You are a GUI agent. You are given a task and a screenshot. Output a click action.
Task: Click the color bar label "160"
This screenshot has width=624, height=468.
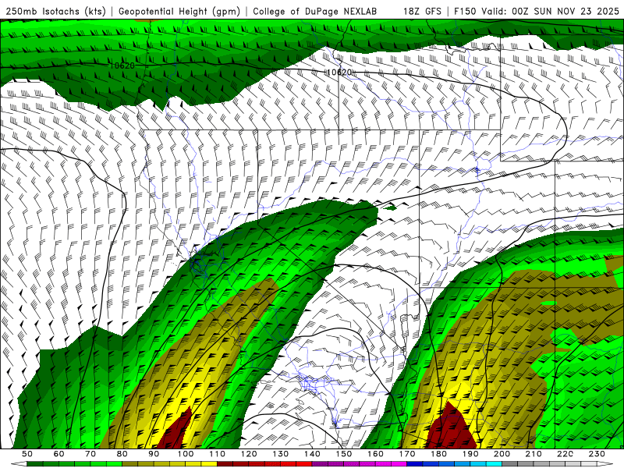point(375,454)
